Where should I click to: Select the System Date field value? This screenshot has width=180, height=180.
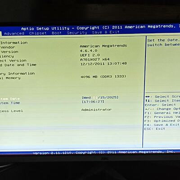[100, 98]
